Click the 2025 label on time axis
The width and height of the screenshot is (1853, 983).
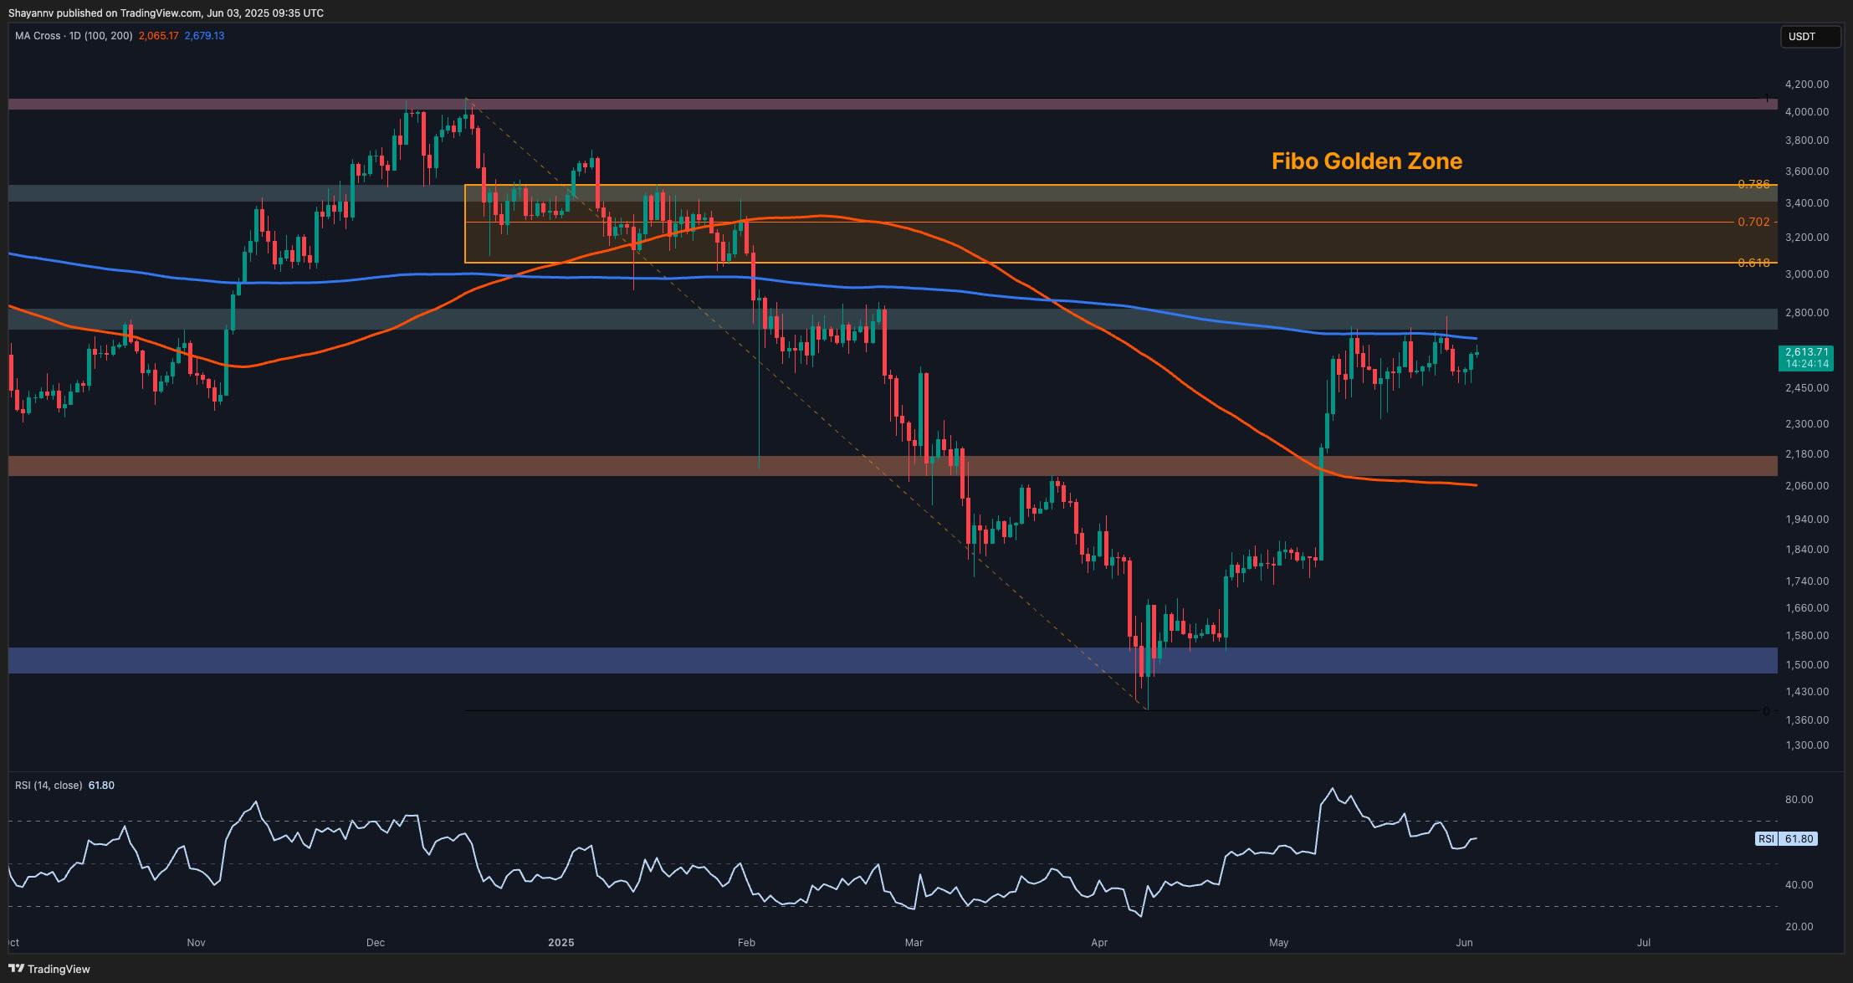coord(561,942)
